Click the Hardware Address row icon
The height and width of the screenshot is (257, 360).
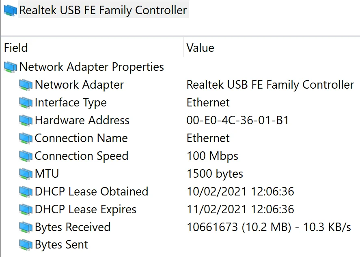click(26, 121)
